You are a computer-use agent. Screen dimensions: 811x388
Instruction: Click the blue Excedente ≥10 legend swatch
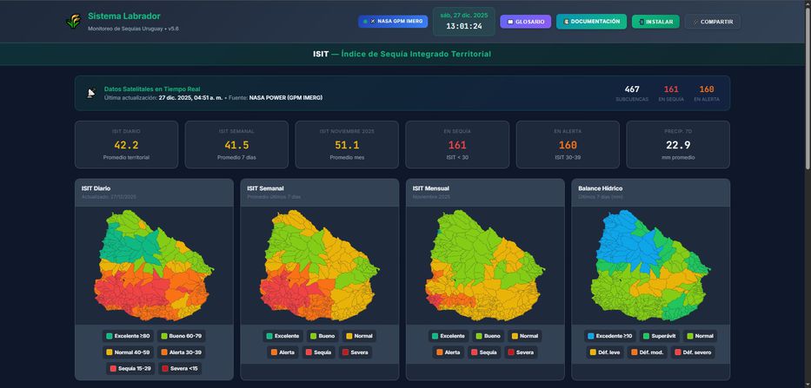pos(592,336)
